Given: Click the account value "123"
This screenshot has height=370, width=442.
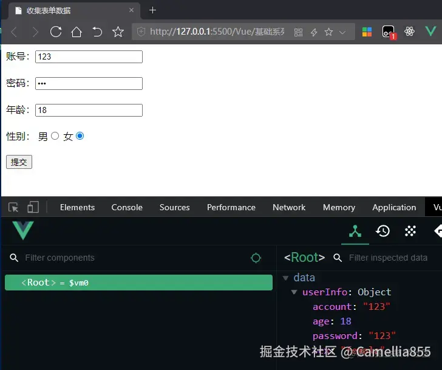Looking at the screenshot, I should (x=376, y=307).
